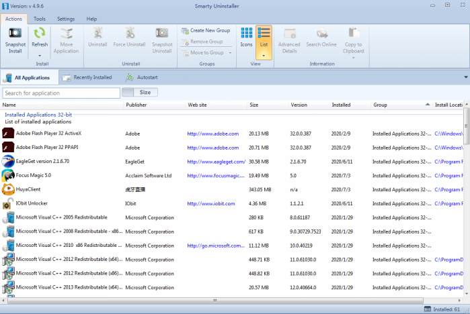Sort by the Publisher column header
470x314 pixels.
click(155, 105)
